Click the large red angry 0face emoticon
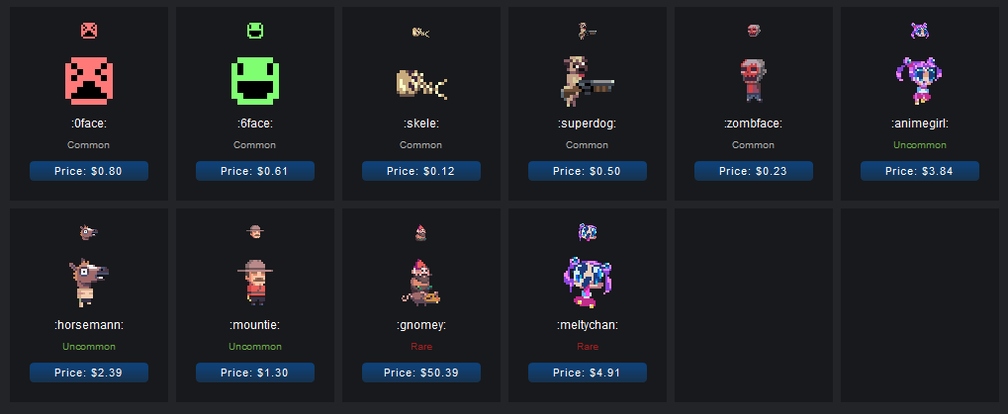The height and width of the screenshot is (414, 1008). (89, 81)
